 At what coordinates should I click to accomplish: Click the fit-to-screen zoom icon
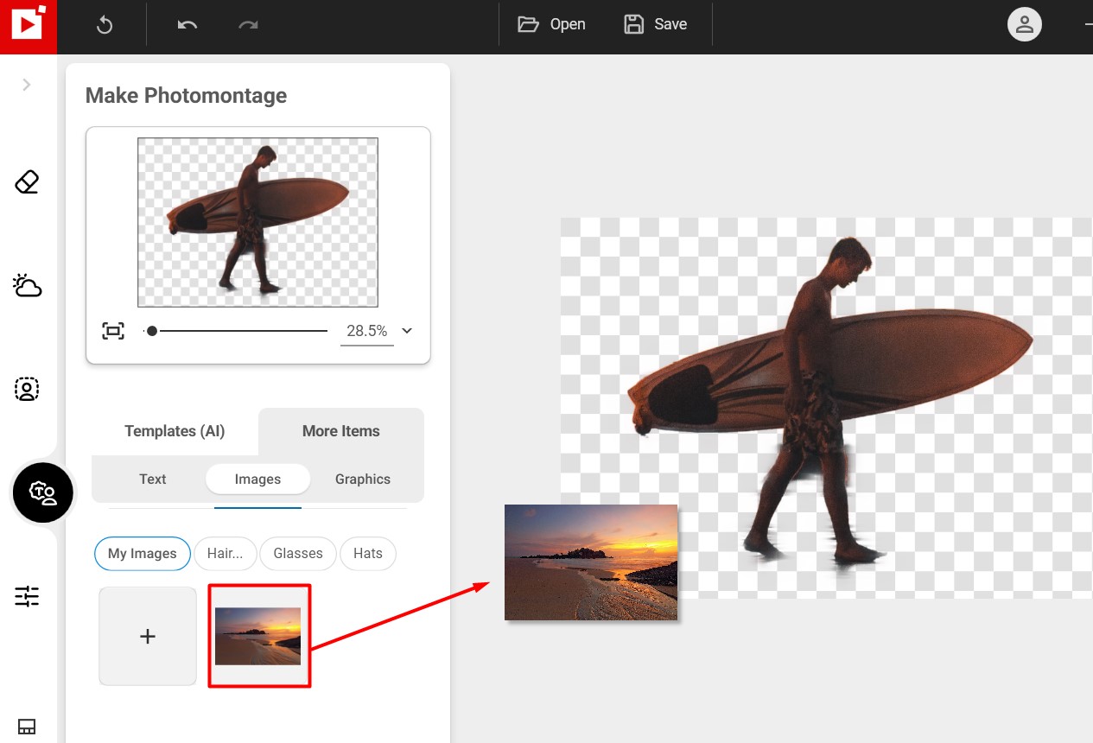pos(113,330)
